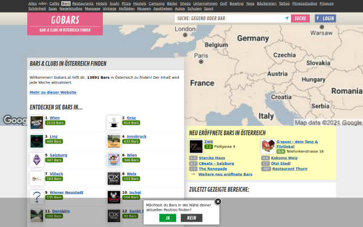This screenshot has width=363, height=227.
Task: Click the Graz coffee cup thumbnail
Action: coord(114,122)
